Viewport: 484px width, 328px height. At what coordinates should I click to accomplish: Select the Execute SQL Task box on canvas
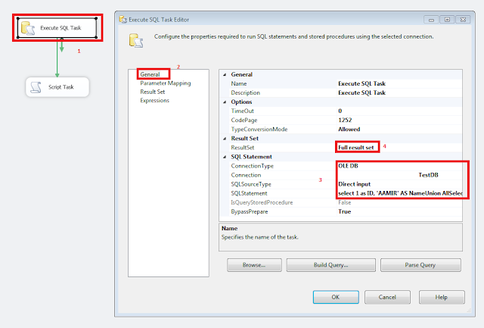57,28
